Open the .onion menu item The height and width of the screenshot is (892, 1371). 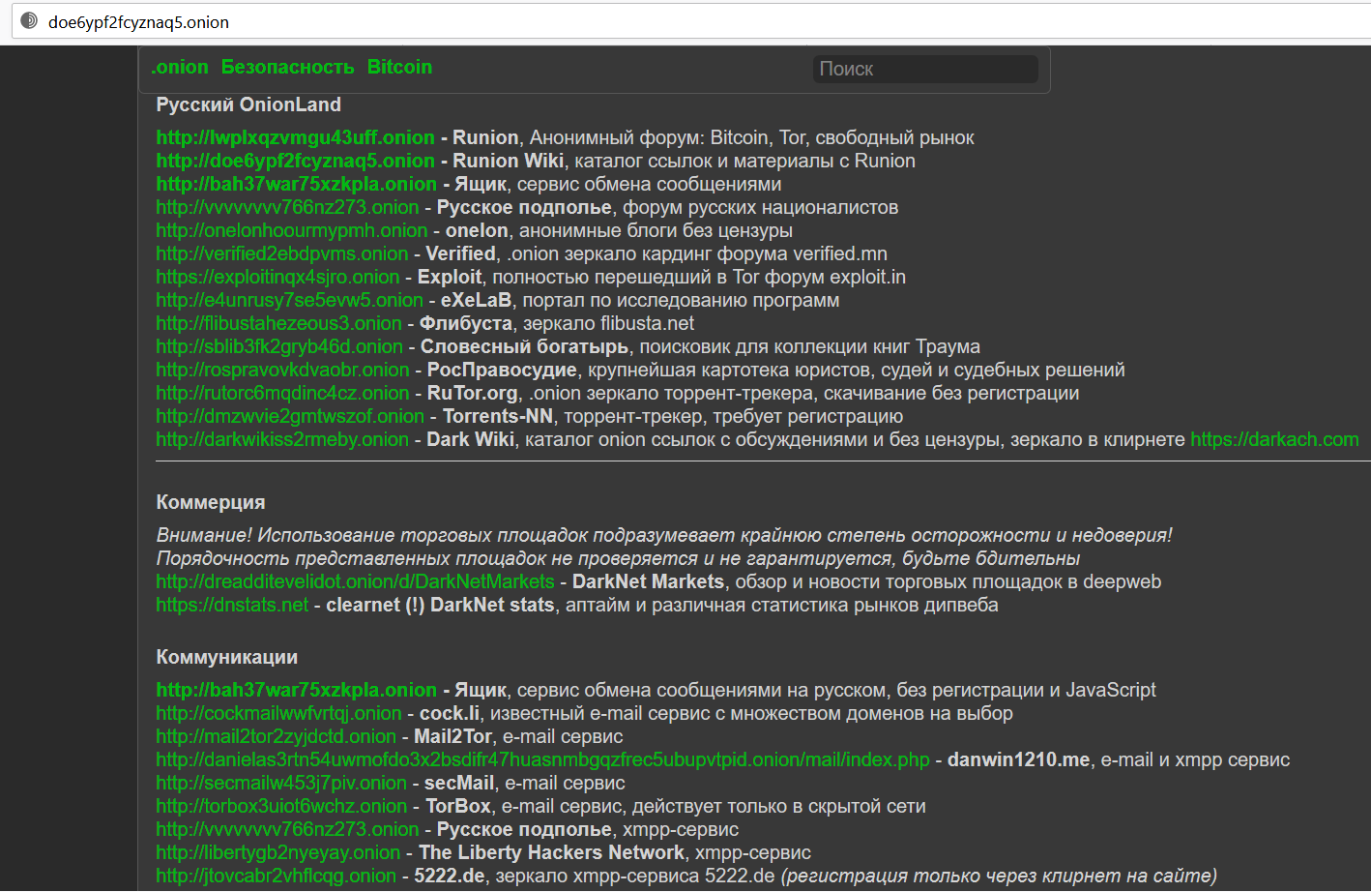tap(180, 67)
